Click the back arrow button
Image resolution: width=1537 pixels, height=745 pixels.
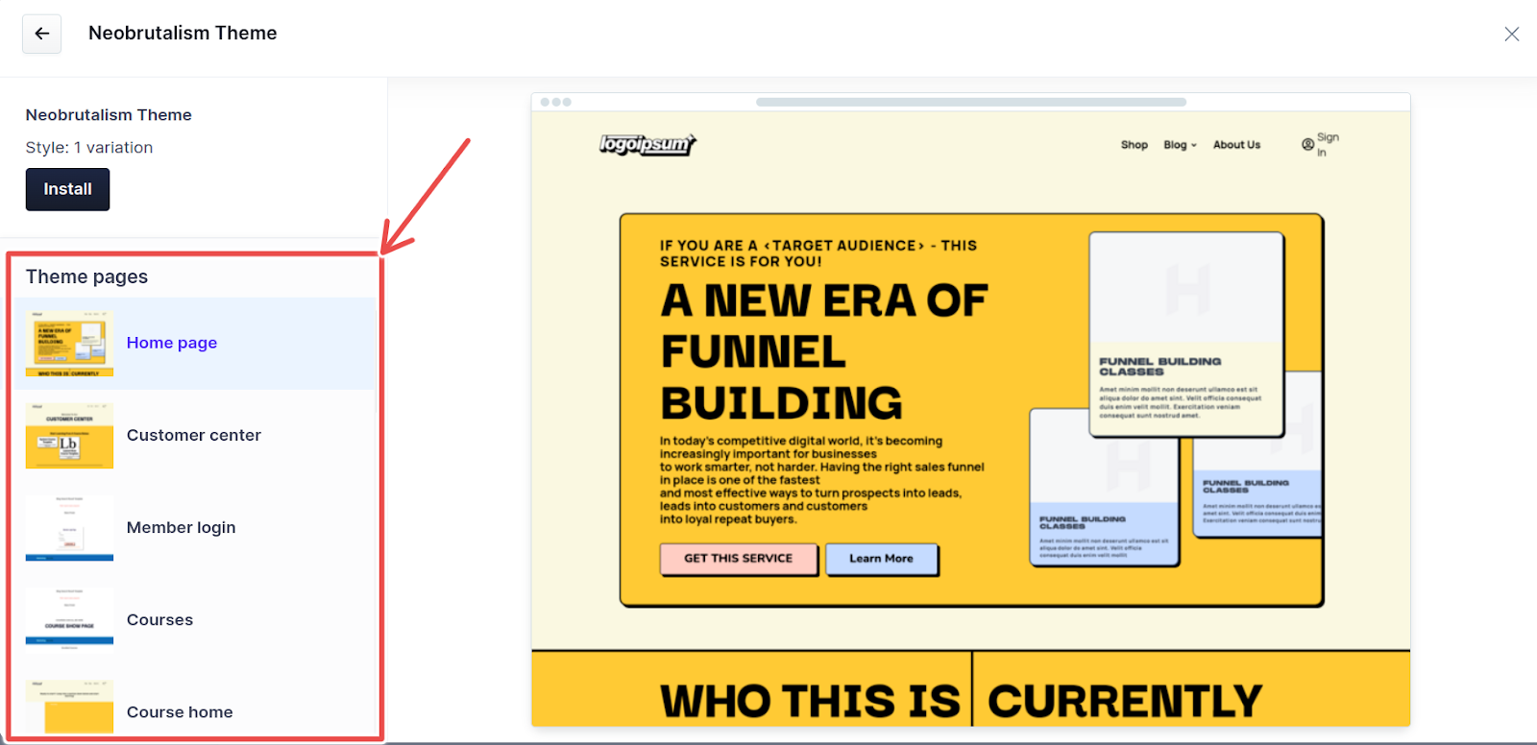coord(42,34)
